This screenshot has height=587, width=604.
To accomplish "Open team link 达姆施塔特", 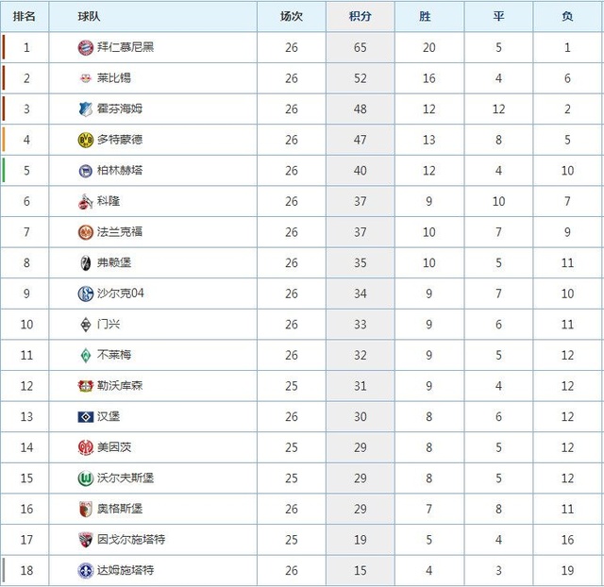I will coord(126,570).
